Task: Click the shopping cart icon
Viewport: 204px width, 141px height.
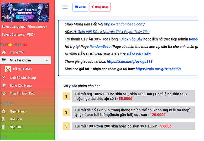Action: click(4, 60)
